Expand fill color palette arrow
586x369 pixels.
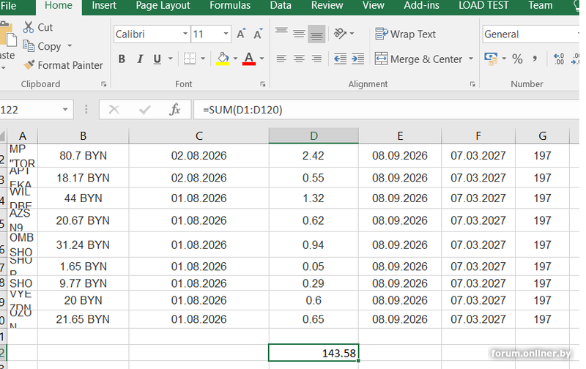(235, 59)
